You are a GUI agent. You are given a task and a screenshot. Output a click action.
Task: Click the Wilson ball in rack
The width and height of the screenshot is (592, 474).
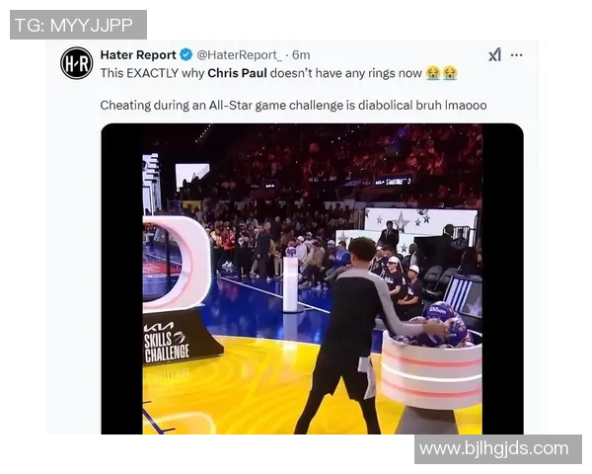point(439,312)
